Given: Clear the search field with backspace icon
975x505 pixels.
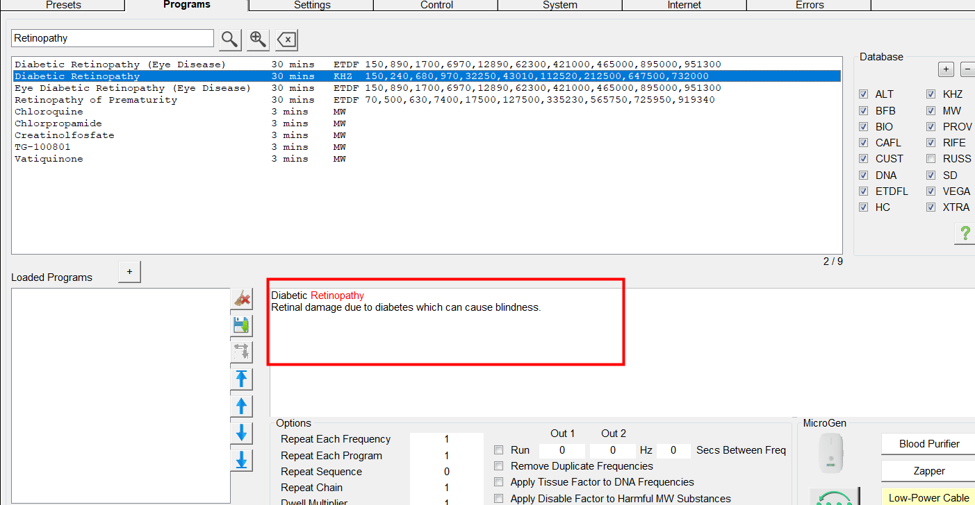Looking at the screenshot, I should pyautogui.click(x=286, y=40).
